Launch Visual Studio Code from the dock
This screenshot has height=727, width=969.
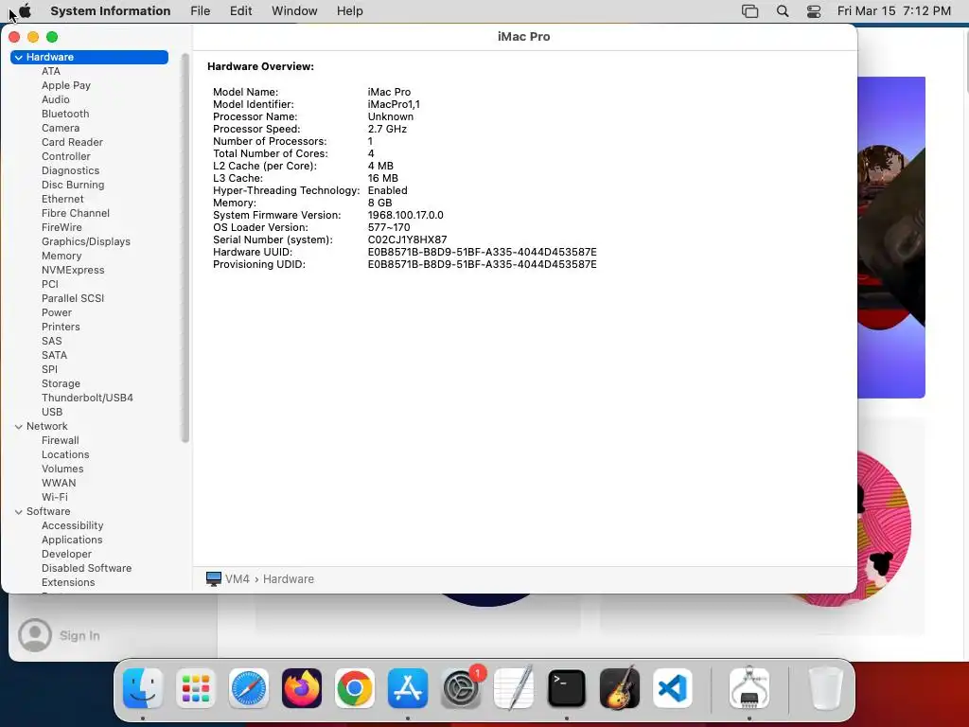pos(673,688)
